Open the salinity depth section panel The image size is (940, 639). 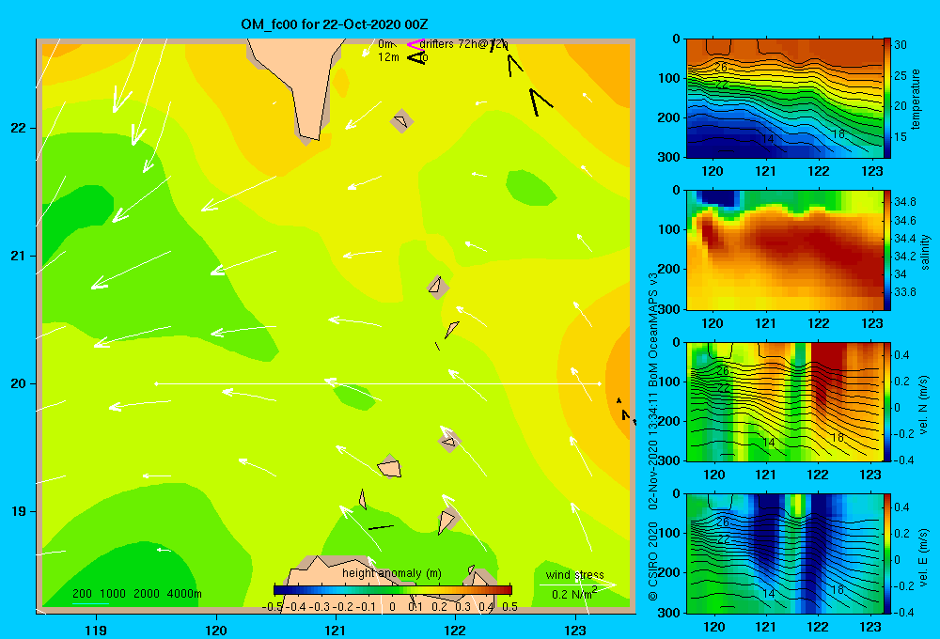784,250
